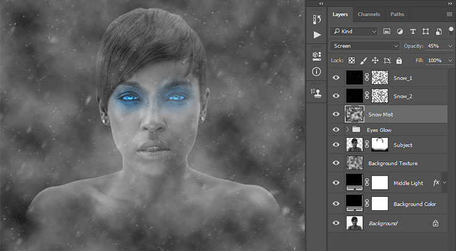Hide the Background layer
Screen dimensions: 456x251
click(x=336, y=223)
